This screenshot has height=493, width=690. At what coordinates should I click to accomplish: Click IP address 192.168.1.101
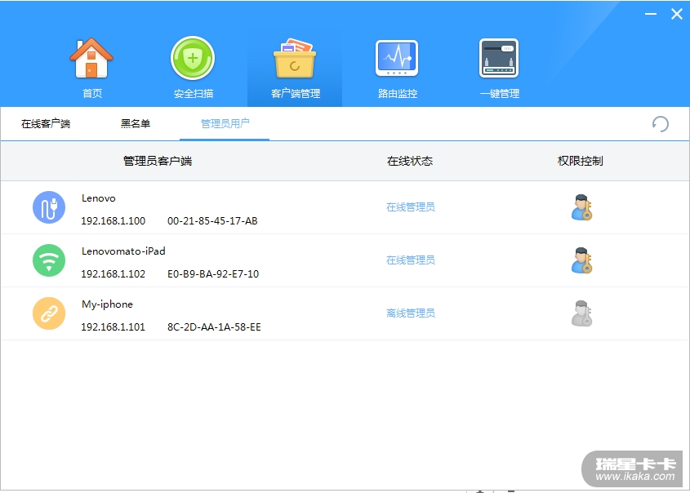[x=113, y=327]
